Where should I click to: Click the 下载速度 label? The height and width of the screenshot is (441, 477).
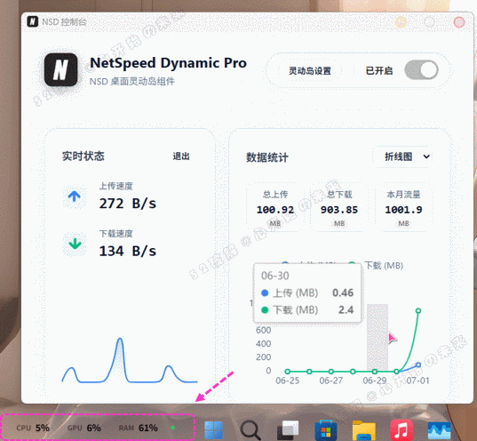click(115, 234)
